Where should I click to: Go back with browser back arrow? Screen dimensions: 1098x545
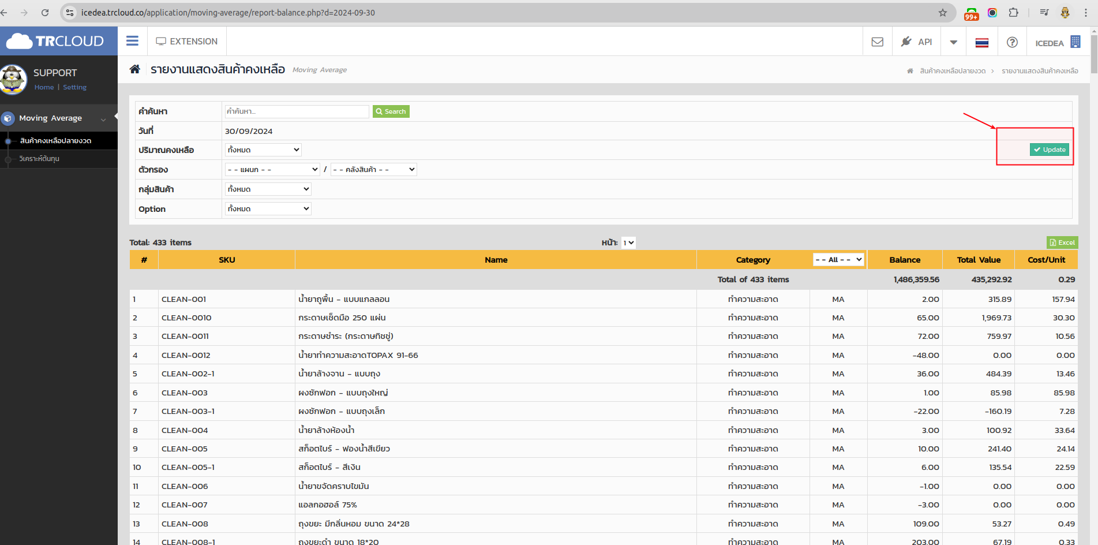[x=5, y=12]
